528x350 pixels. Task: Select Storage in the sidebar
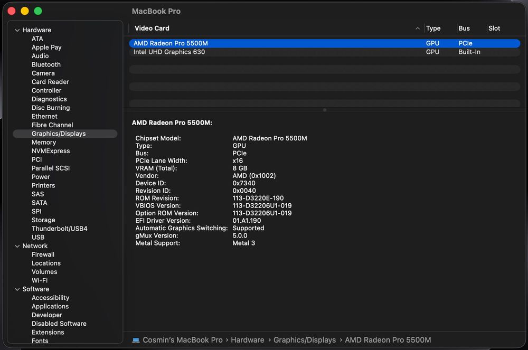click(x=43, y=220)
